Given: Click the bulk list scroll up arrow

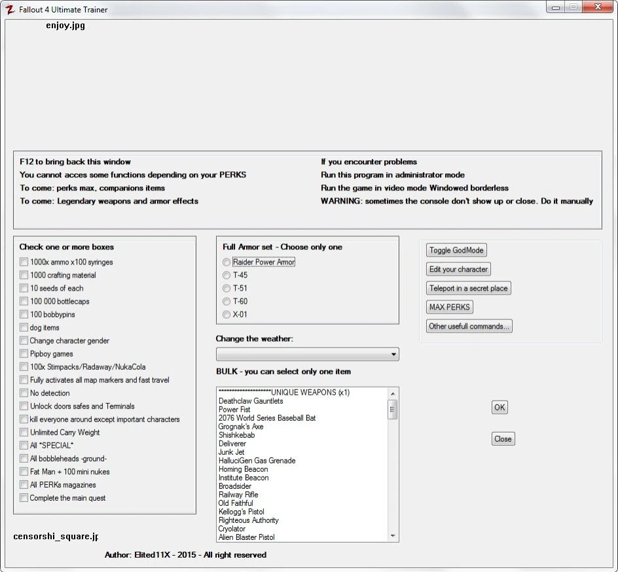Looking at the screenshot, I should (393, 393).
